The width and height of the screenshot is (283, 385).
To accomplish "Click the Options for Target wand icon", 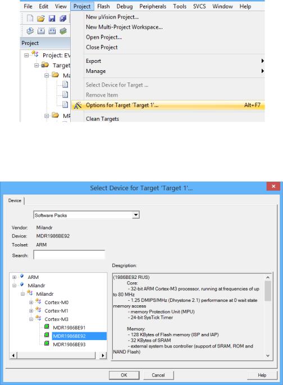I will click(x=78, y=105).
